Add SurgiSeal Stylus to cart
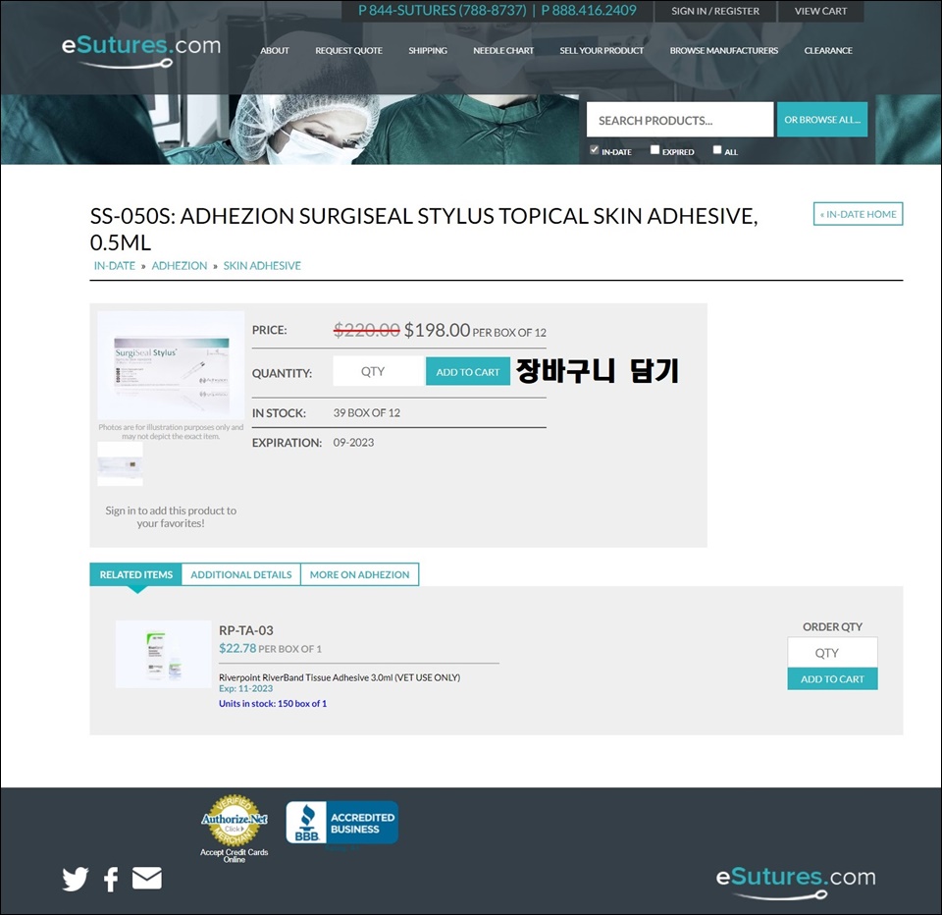This screenshot has height=915, width=942. 467,371
